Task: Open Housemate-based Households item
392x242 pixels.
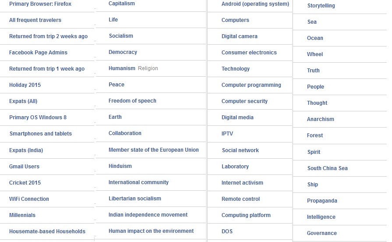Action: pyautogui.click(x=47, y=231)
